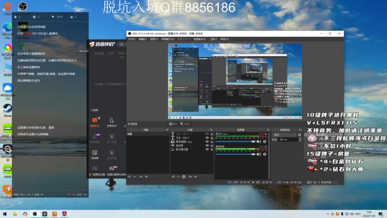The height and width of the screenshot is (218, 387).
Task: Open the 帮助(H) menu in OBS
Action: click(224, 39)
